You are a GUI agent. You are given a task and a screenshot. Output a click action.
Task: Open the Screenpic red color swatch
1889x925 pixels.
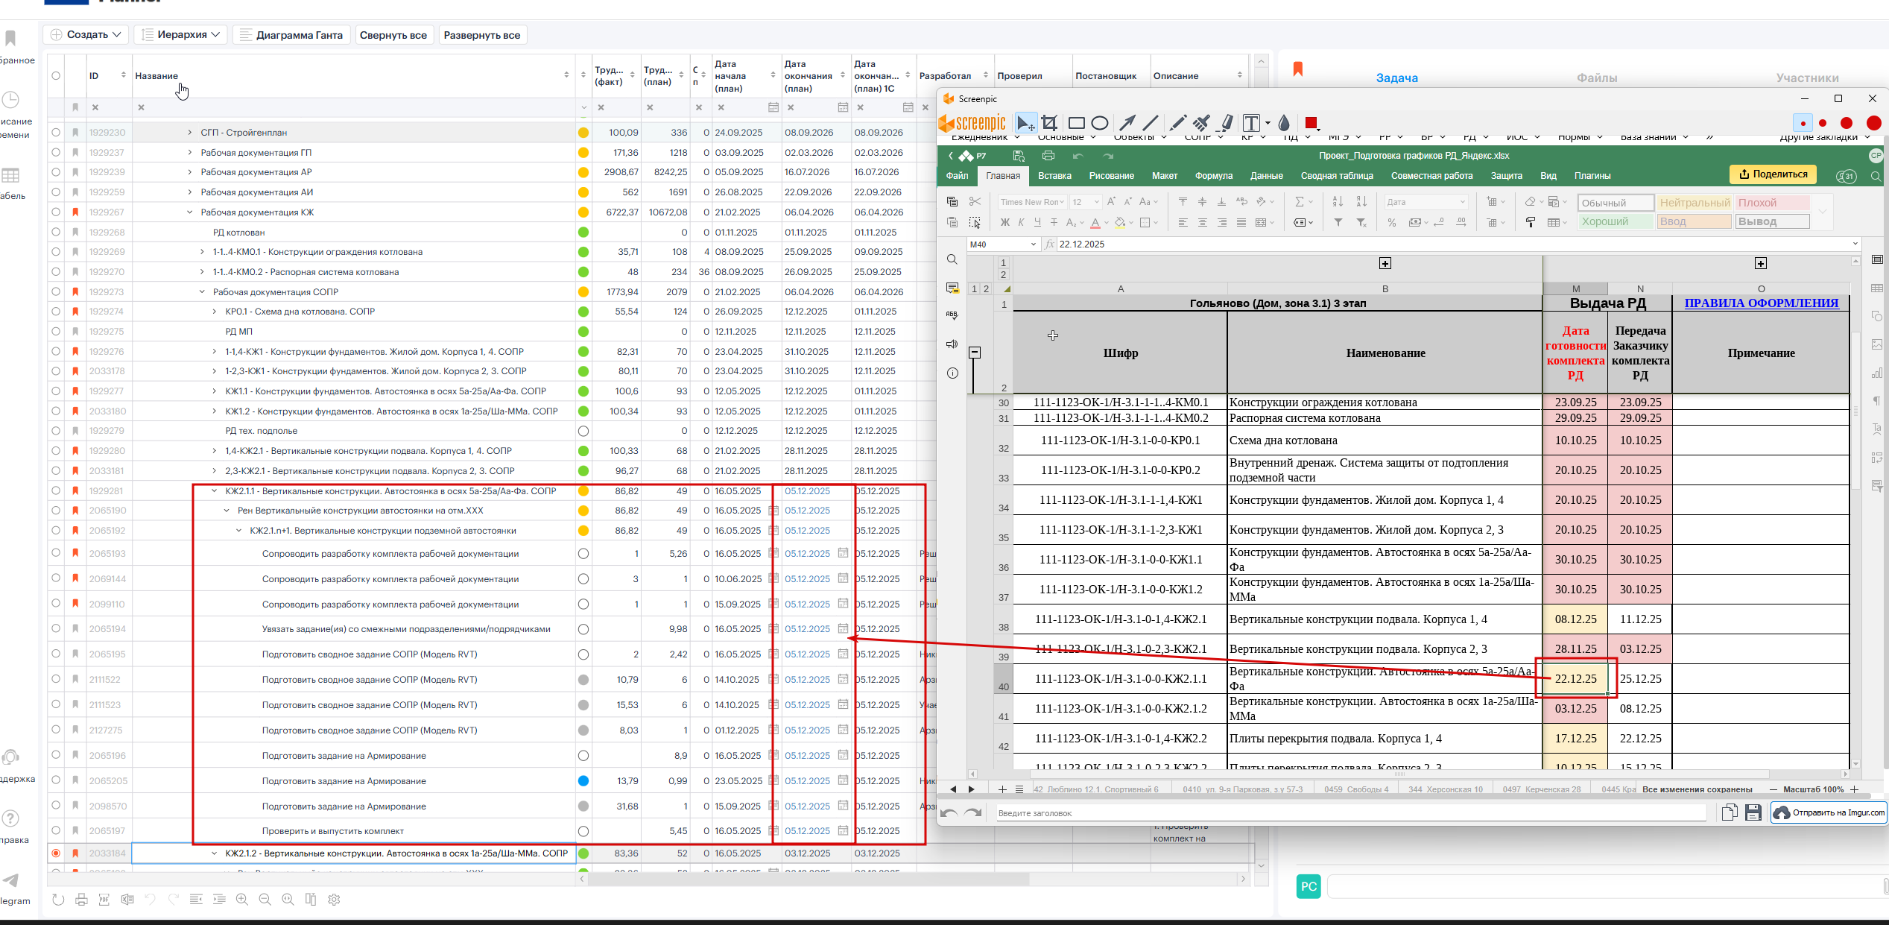[x=1311, y=123]
